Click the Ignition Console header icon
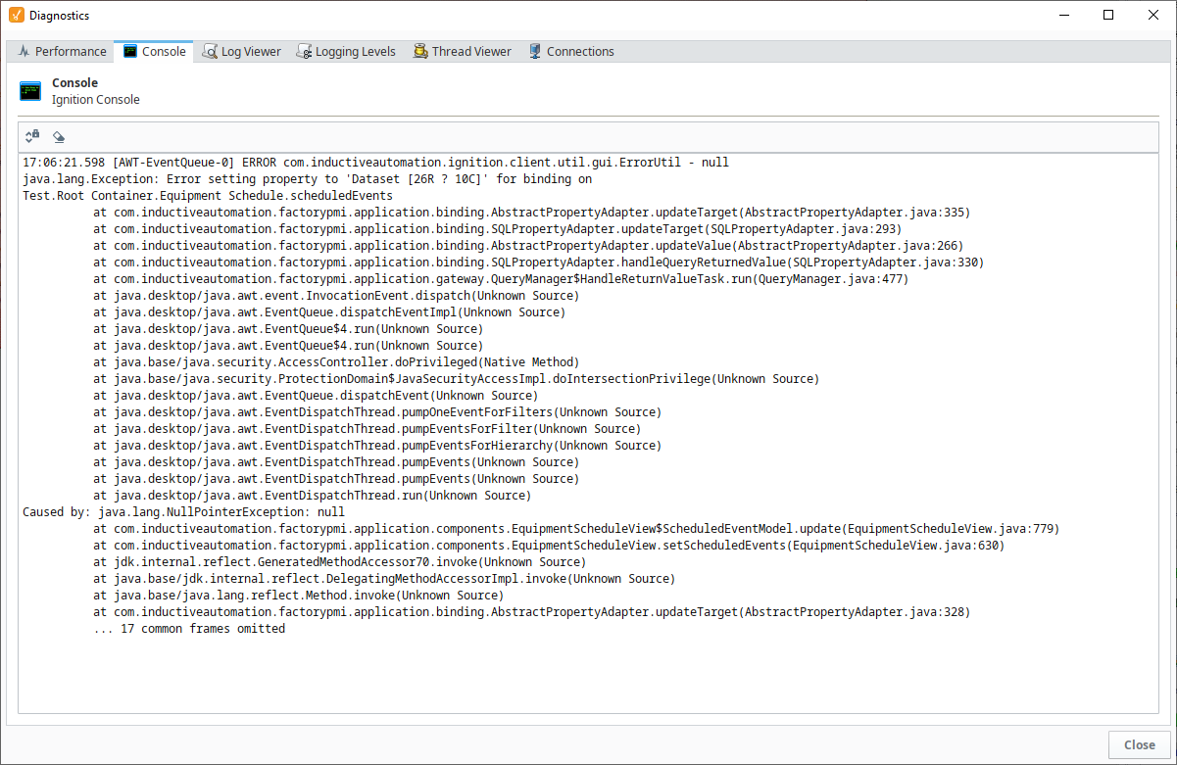Screen dimensions: 1177x765 point(31,91)
